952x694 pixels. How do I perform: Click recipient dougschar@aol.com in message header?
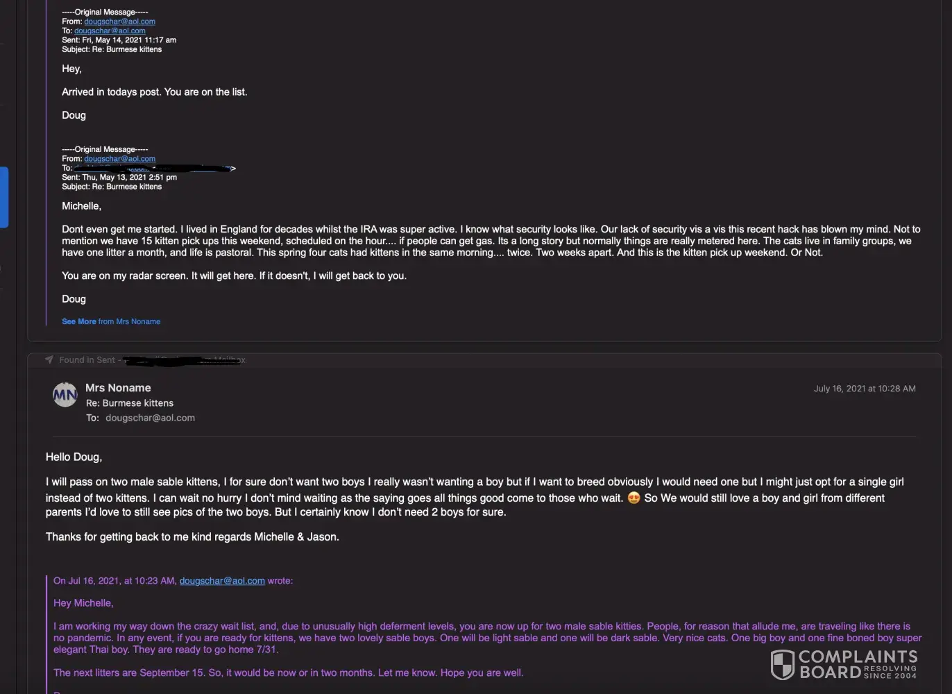(150, 418)
